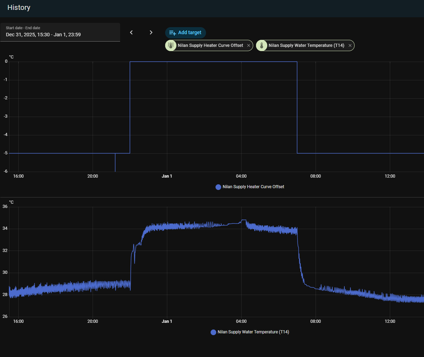Click the Jan 1 label on the upper chart axis
Screen dimensions: 424x357
tap(167, 176)
